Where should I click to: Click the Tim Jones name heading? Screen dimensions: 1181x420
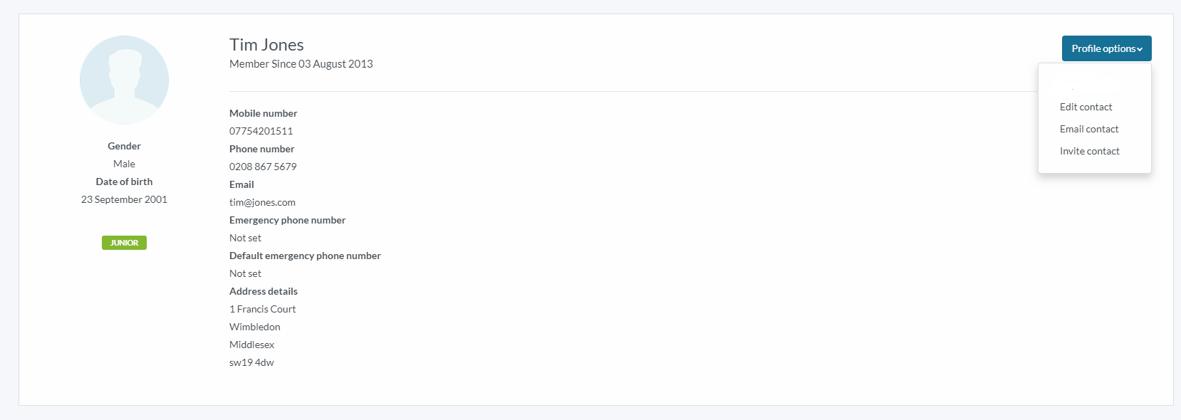click(x=266, y=45)
